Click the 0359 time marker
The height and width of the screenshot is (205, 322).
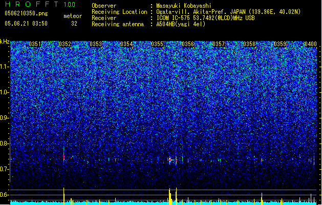tap(280, 44)
